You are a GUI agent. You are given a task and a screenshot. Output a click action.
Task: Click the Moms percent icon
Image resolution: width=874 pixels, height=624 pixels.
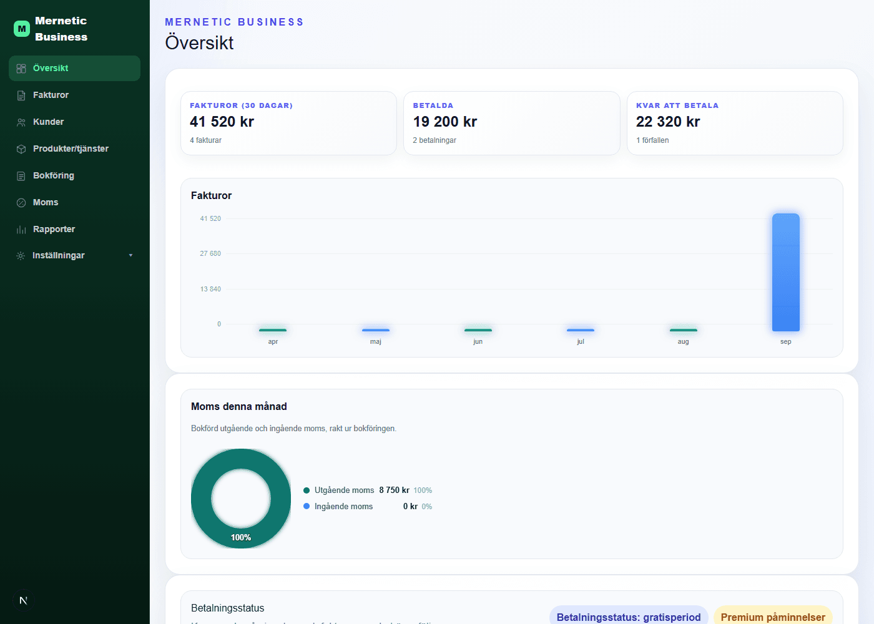coord(21,203)
